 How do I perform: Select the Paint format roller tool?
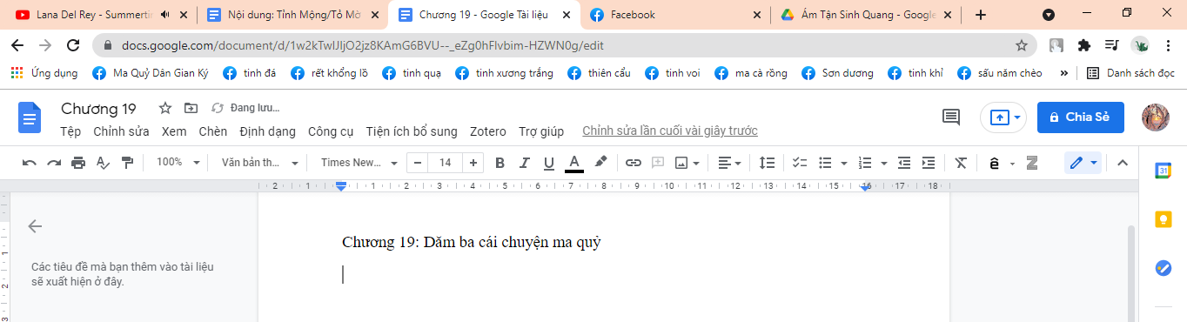click(x=127, y=163)
